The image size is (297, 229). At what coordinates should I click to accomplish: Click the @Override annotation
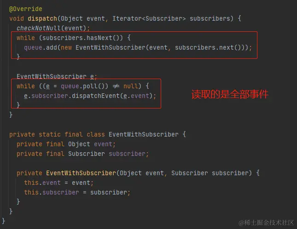(26, 9)
